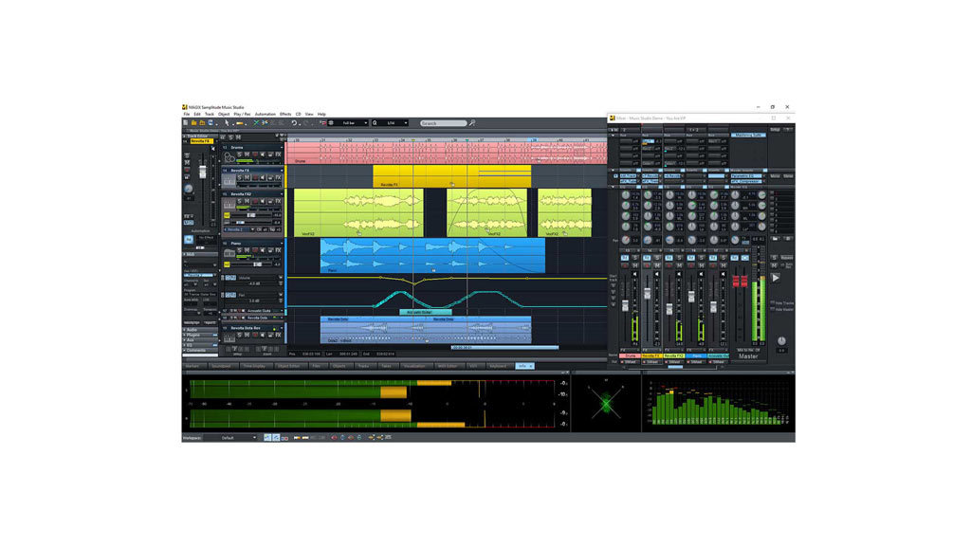Adjust the Master fader in Mixer
971x546 pixels.
740,281
